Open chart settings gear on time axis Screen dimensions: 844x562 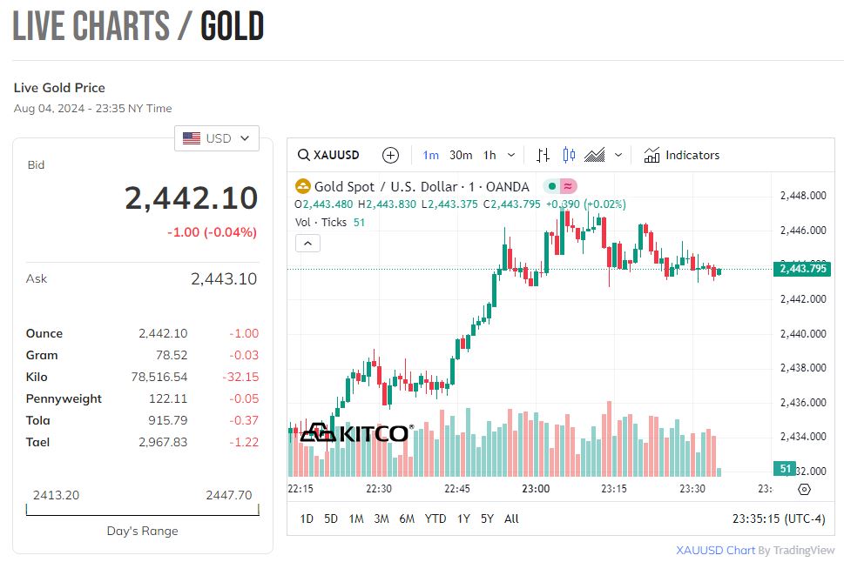(804, 489)
